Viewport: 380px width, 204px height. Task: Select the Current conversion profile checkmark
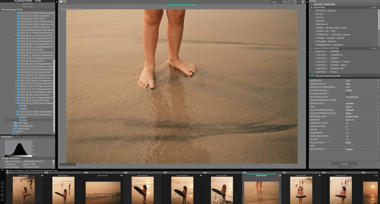pyautogui.click(x=312, y=76)
